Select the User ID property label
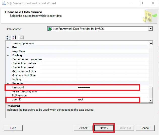The width and height of the screenshot is (159, 135). click(16, 99)
